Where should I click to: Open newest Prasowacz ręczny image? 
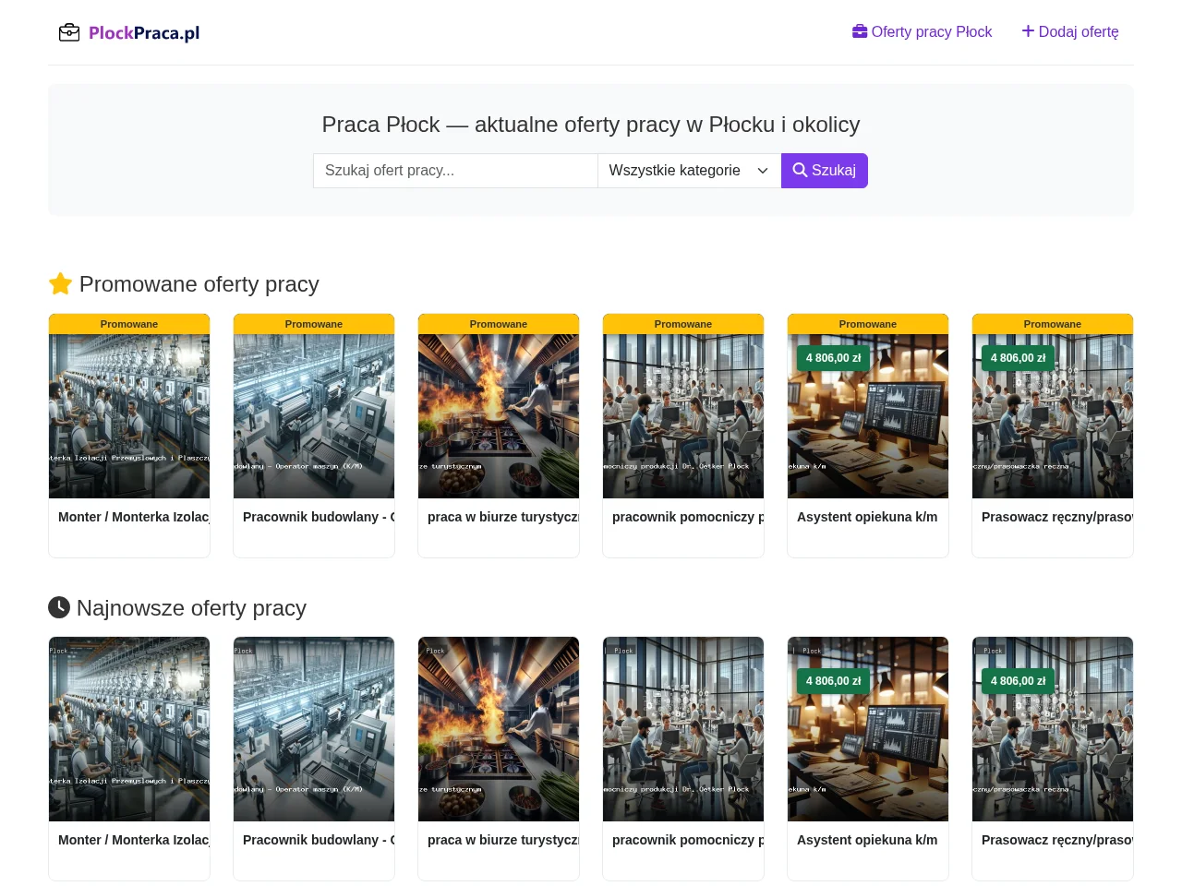tap(1053, 729)
